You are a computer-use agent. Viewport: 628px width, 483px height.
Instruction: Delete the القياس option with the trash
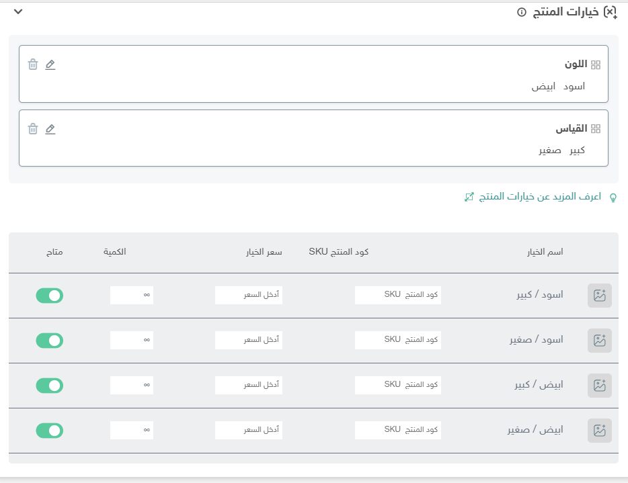(33, 129)
